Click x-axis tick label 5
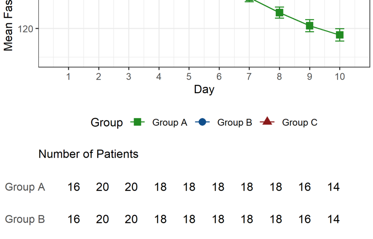373x239 pixels. 189,77
